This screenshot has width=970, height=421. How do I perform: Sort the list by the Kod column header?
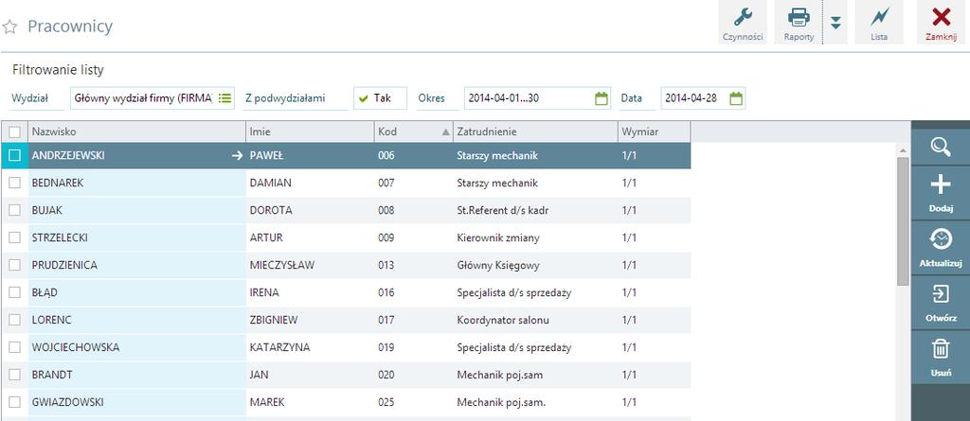pos(413,132)
